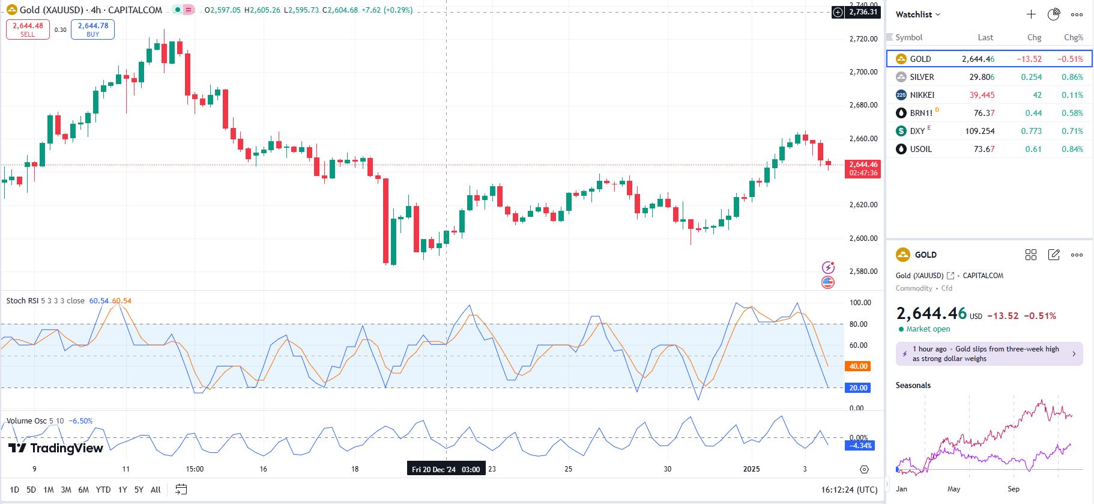Open the watchlist advanced view pie icon
This screenshot has width=1094, height=504.
tap(1054, 14)
